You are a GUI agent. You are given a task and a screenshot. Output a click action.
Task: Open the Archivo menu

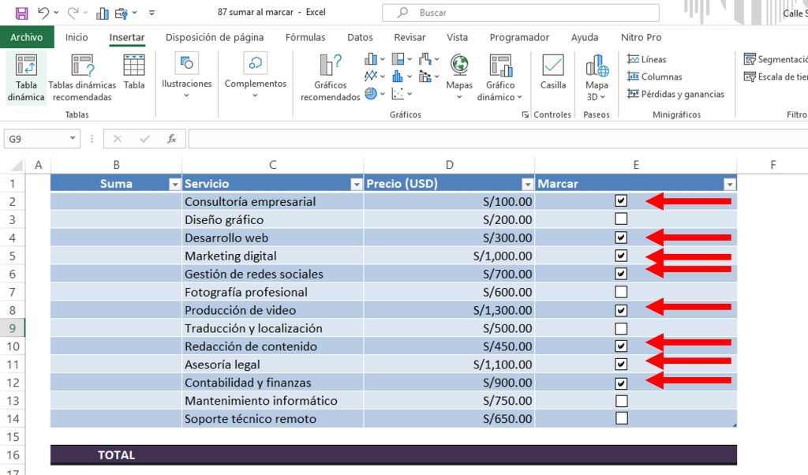click(x=27, y=37)
